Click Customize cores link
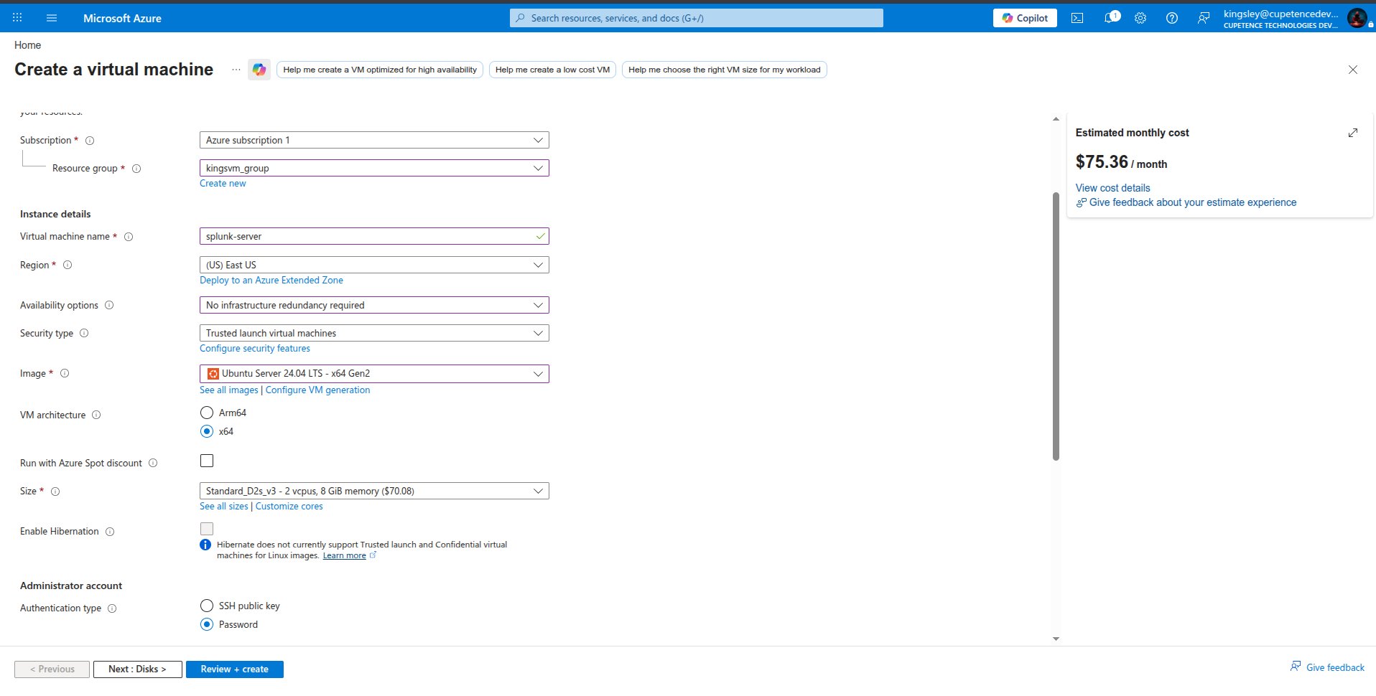 (289, 507)
